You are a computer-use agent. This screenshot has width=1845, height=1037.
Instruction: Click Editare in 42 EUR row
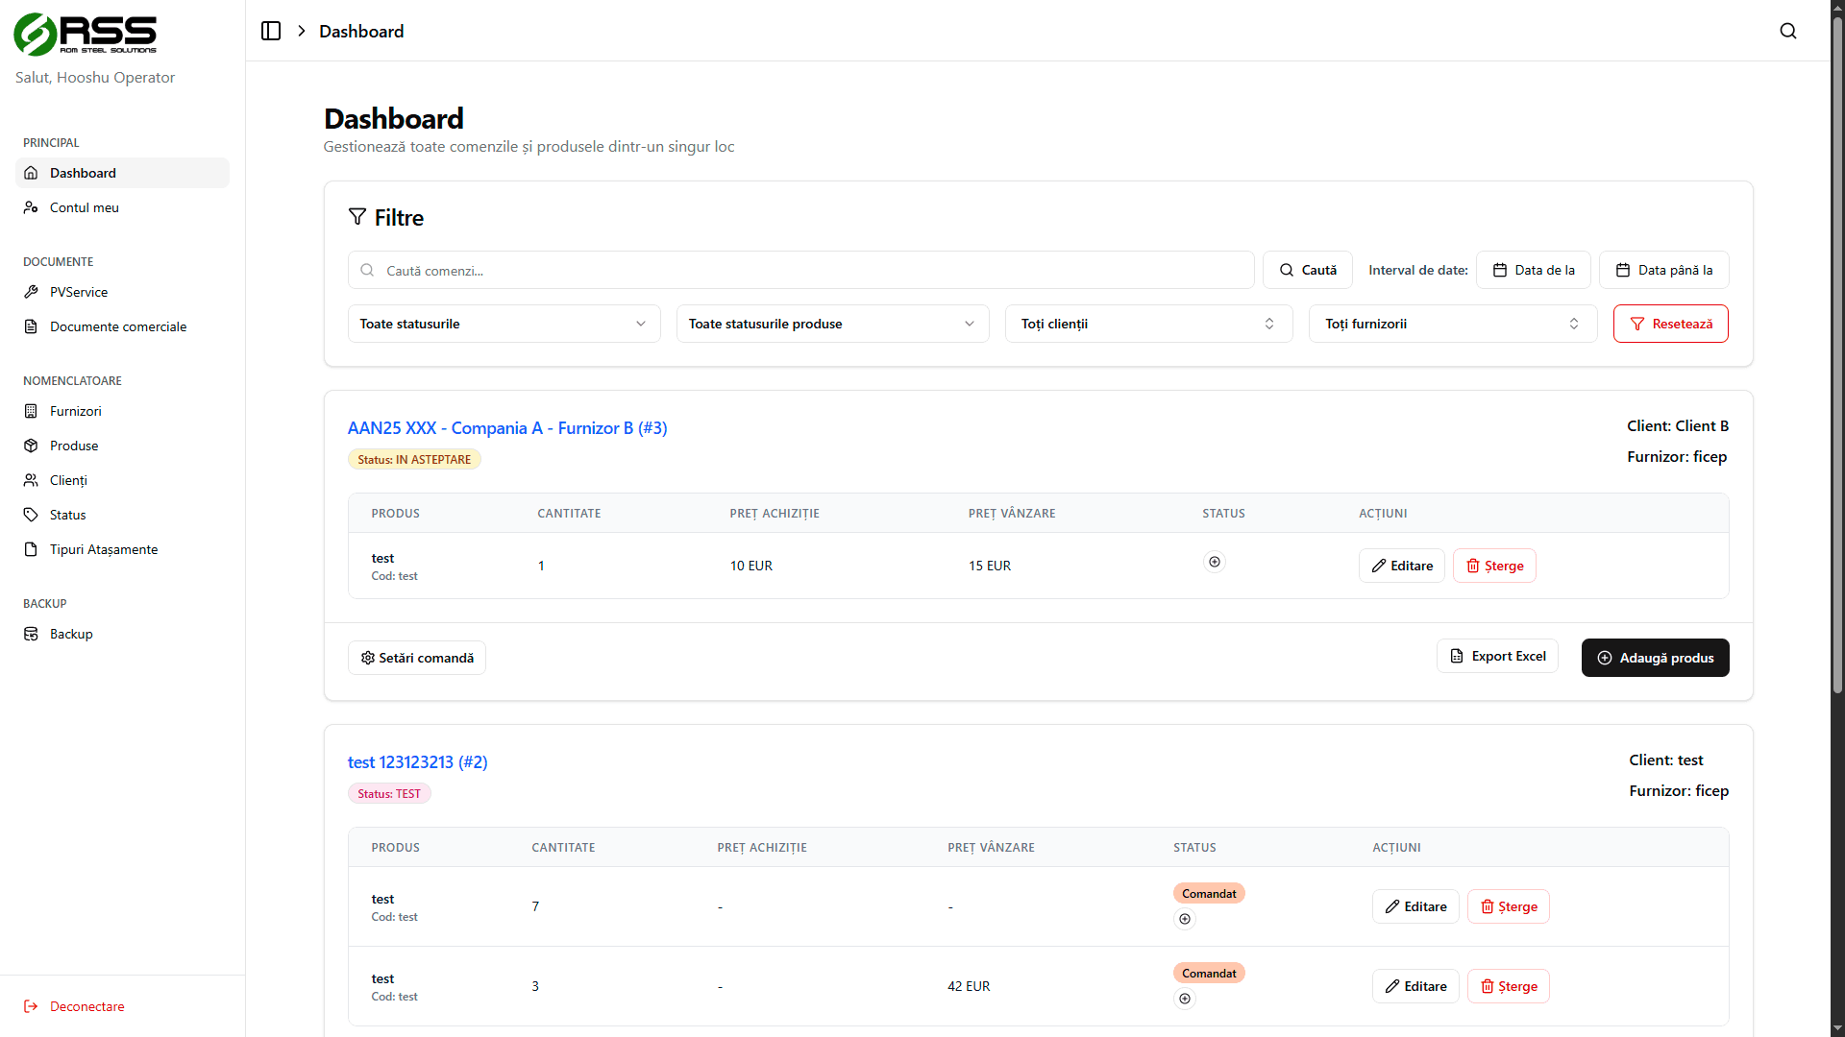pyautogui.click(x=1415, y=986)
